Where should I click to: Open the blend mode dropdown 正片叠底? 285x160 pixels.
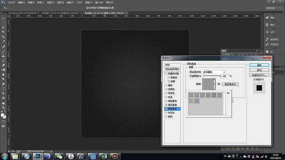(x=214, y=72)
